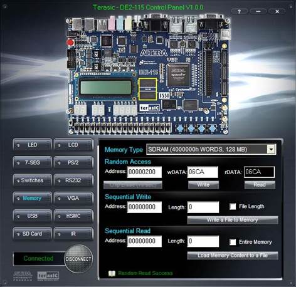Select the SDRAM memory type combo box
Image resolution: width=296 pixels, height=287 pixels.
[x=211, y=149]
